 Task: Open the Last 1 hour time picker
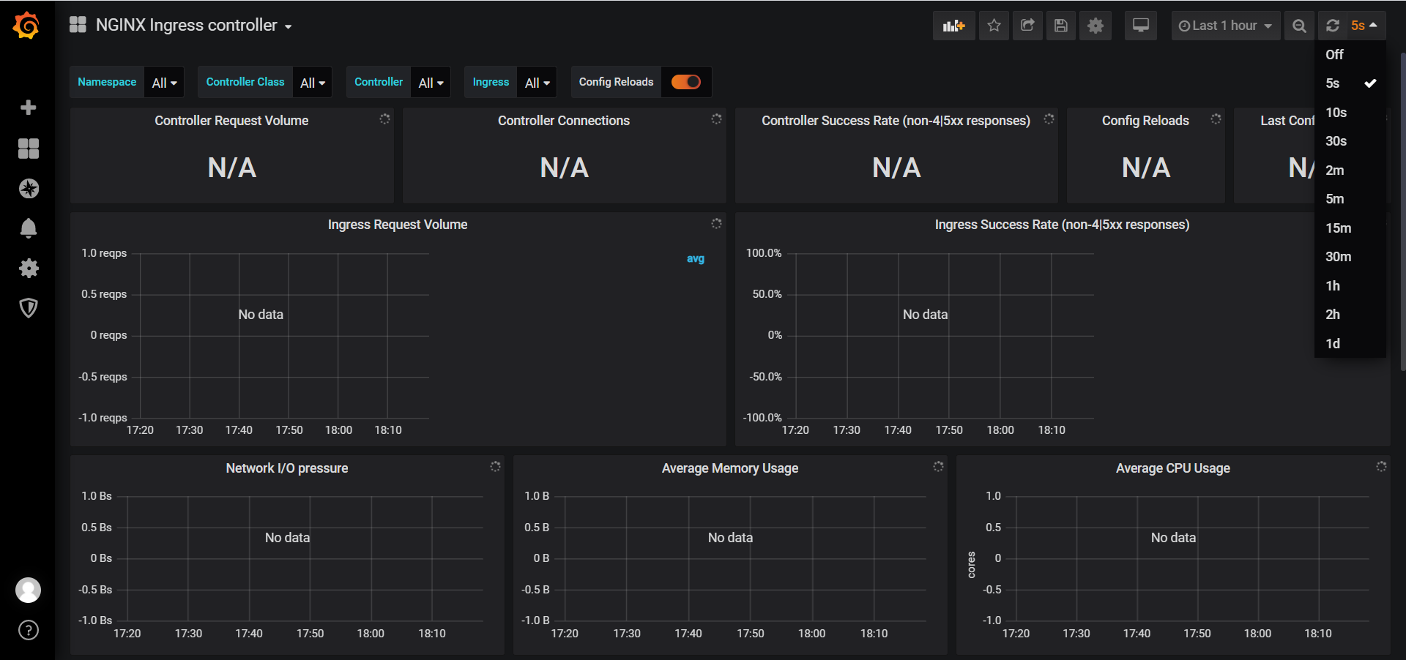click(x=1225, y=26)
